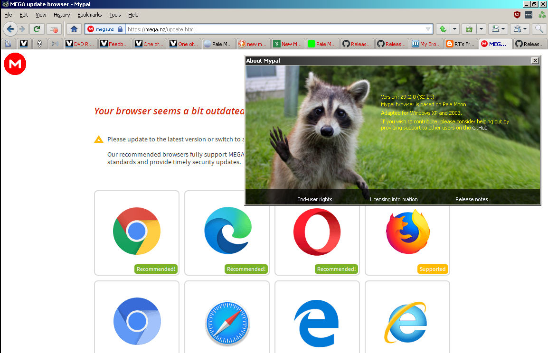Click the Supported badge under Firefox
The width and height of the screenshot is (548, 353).
[432, 269]
